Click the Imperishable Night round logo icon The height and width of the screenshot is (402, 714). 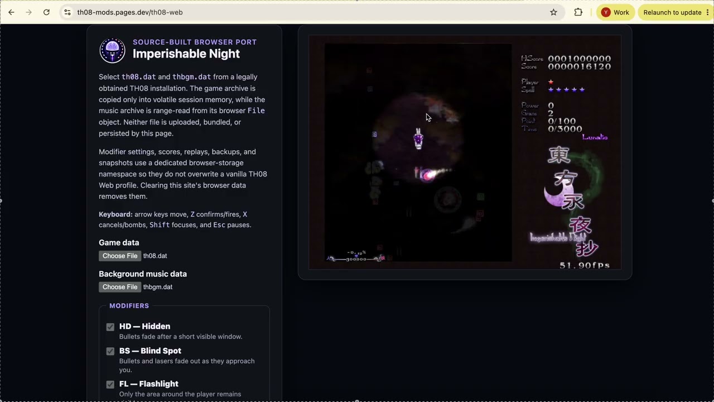pos(112,51)
